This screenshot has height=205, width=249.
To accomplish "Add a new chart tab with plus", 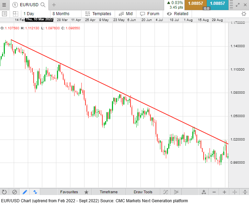I will 54,4.
